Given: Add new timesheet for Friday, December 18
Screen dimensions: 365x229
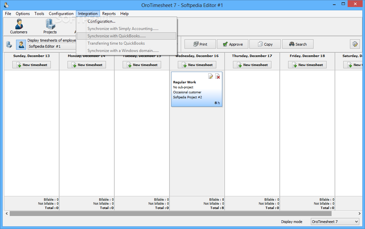Looking at the screenshot, I should coord(307,65).
